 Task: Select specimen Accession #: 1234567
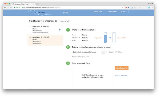(45, 40)
